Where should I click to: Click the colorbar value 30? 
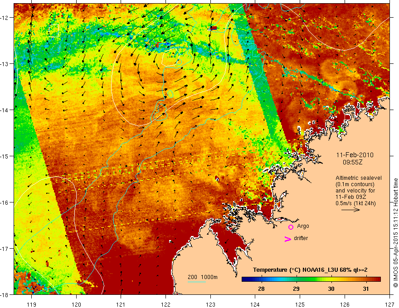click(x=331, y=289)
